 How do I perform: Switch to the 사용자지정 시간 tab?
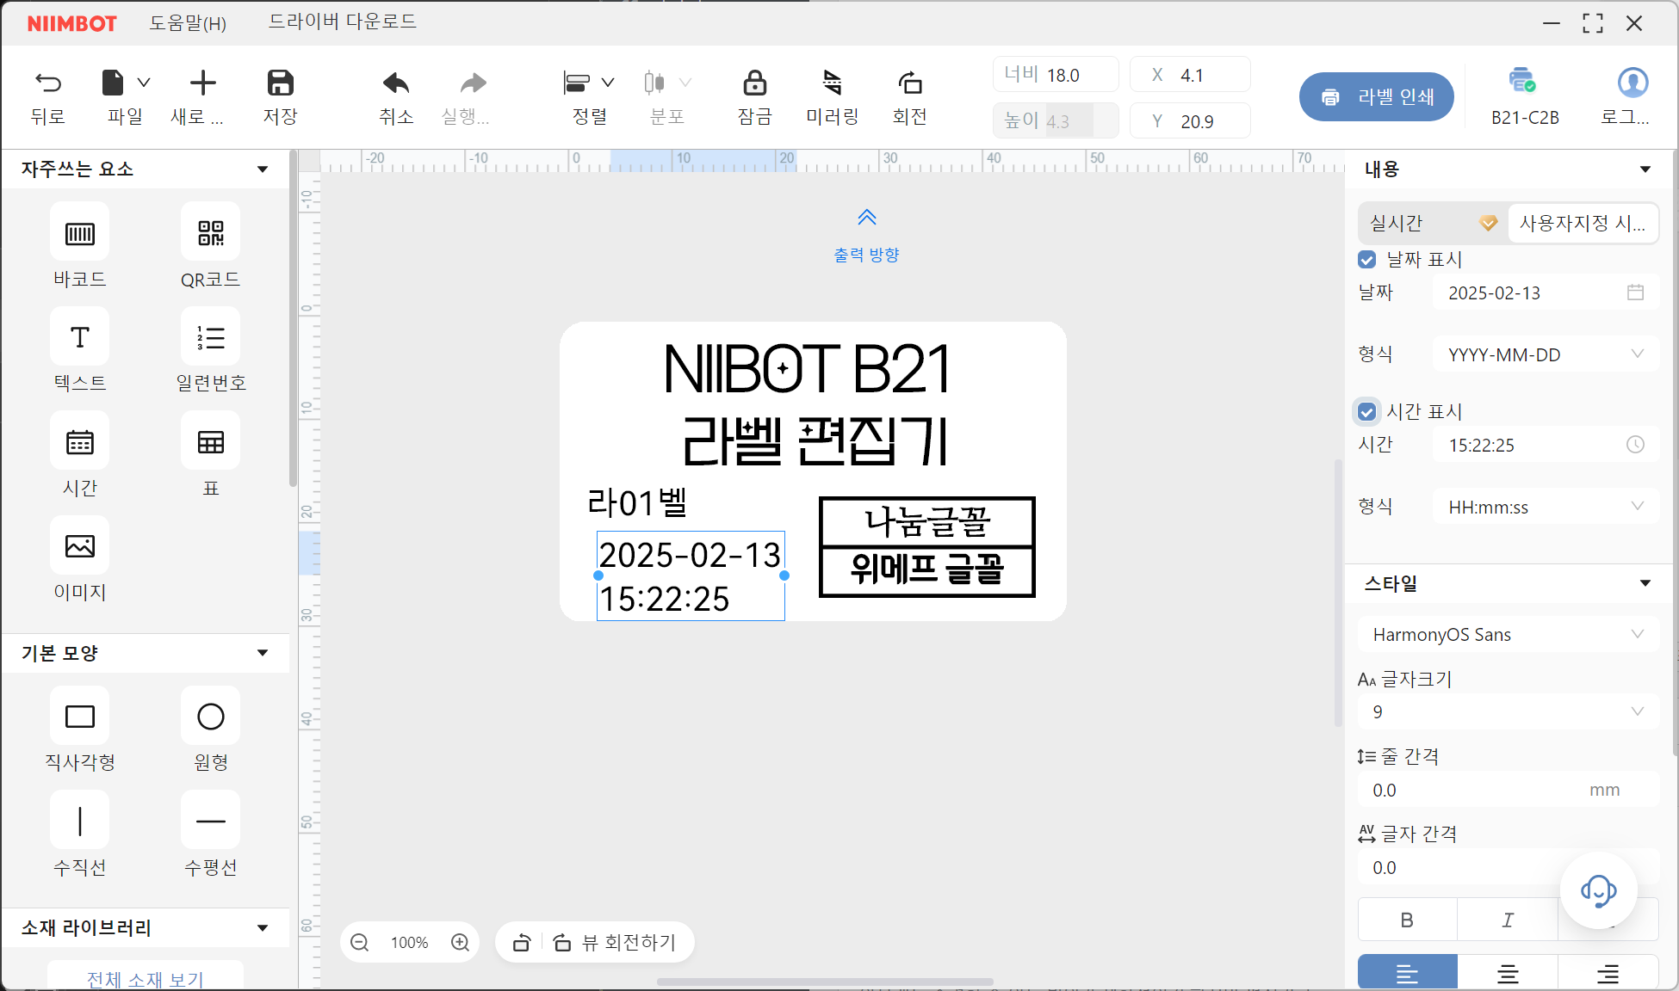pos(1583,223)
